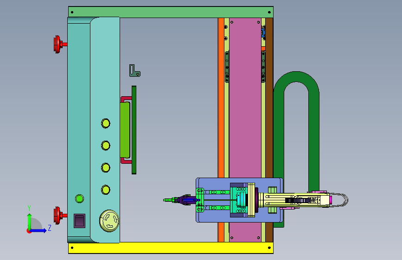Image resolution: width=402 pixels, height=260 pixels.
Task: Select the purple rocker power switch
Action: 79,221
